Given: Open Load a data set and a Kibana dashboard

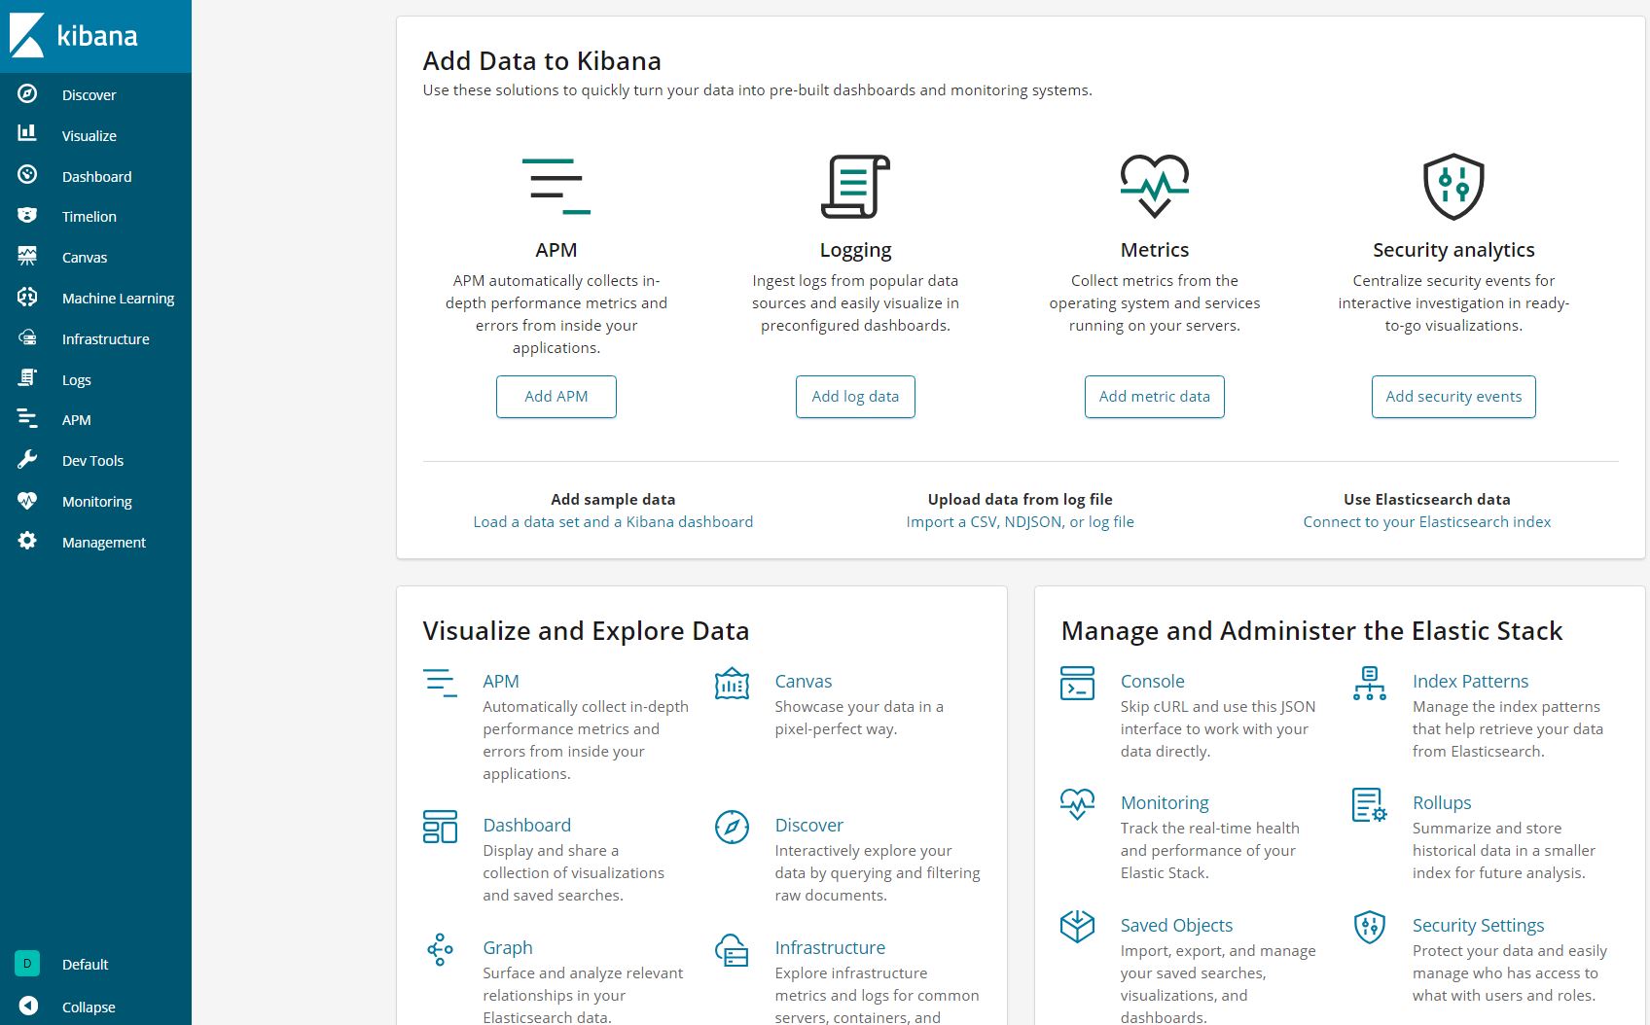Looking at the screenshot, I should (613, 521).
